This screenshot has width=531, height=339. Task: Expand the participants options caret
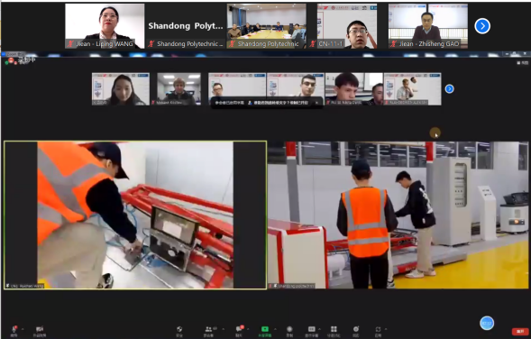223,329
